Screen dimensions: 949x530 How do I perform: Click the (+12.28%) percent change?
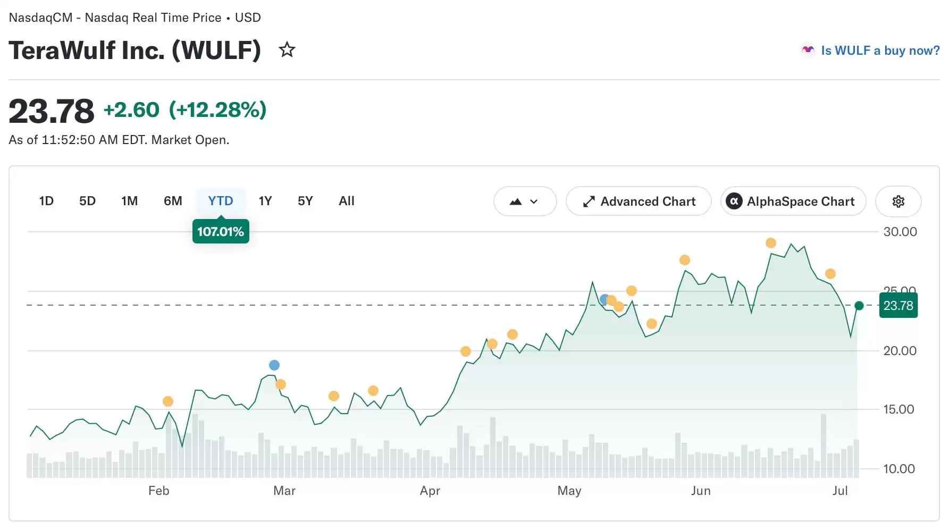point(217,110)
